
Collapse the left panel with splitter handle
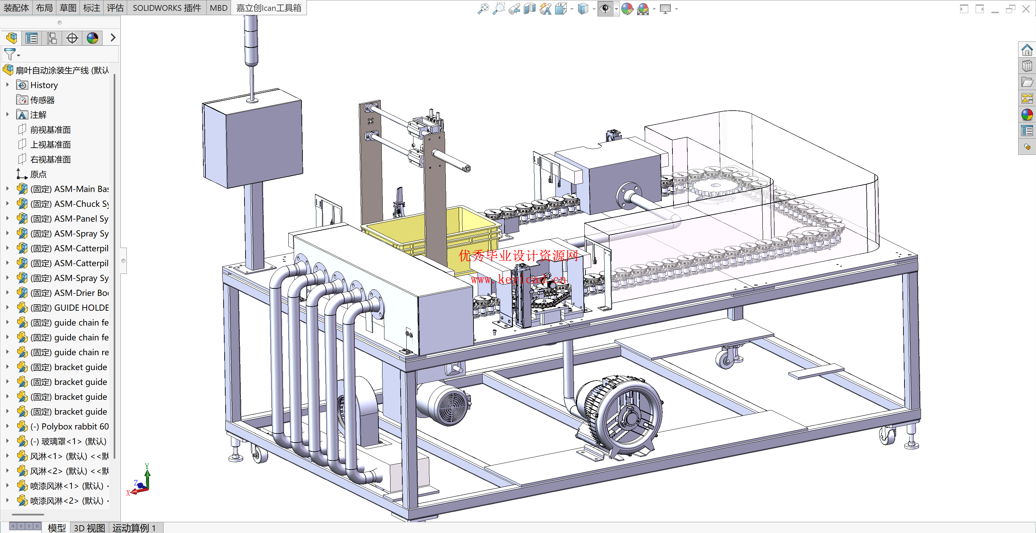(x=123, y=261)
